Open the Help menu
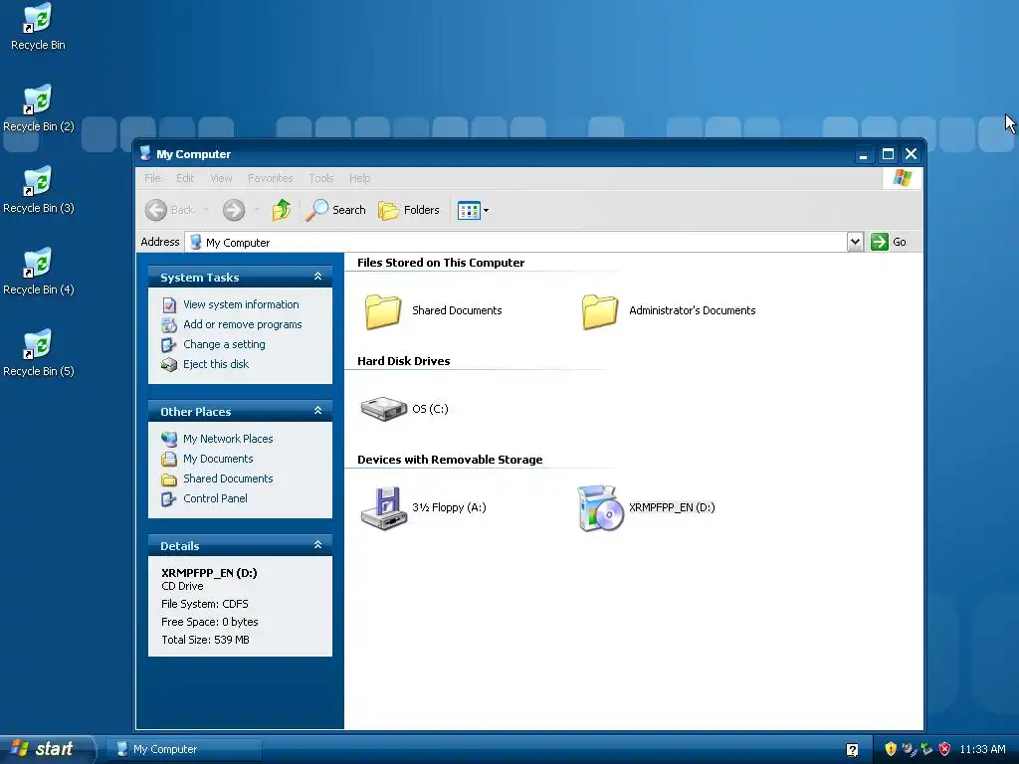Viewport: 1019px width, 764px height. [x=359, y=178]
